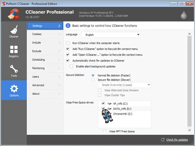Click the chevron next to Include

pyautogui.click(x=59, y=43)
